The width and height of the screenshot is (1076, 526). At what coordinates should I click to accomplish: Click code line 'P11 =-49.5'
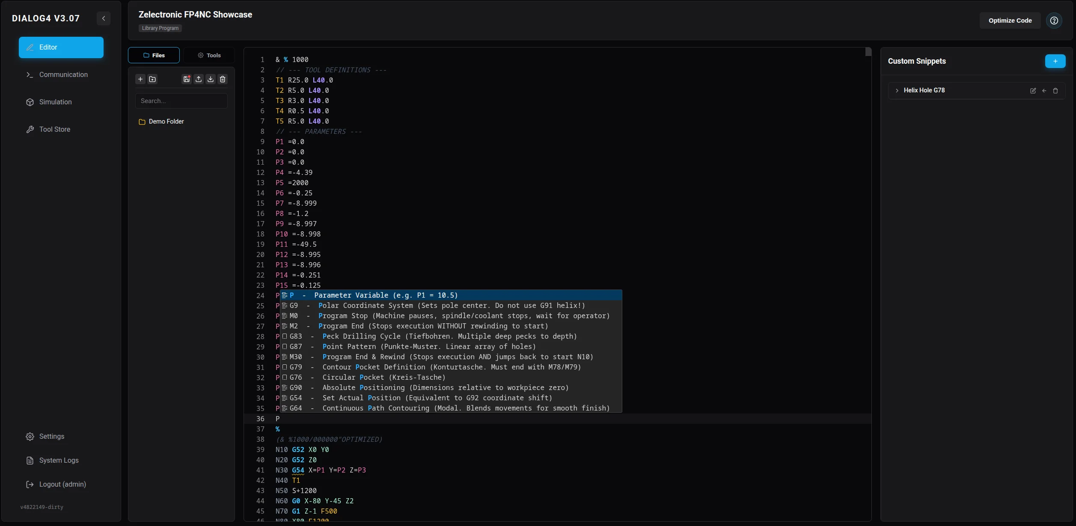pos(296,244)
